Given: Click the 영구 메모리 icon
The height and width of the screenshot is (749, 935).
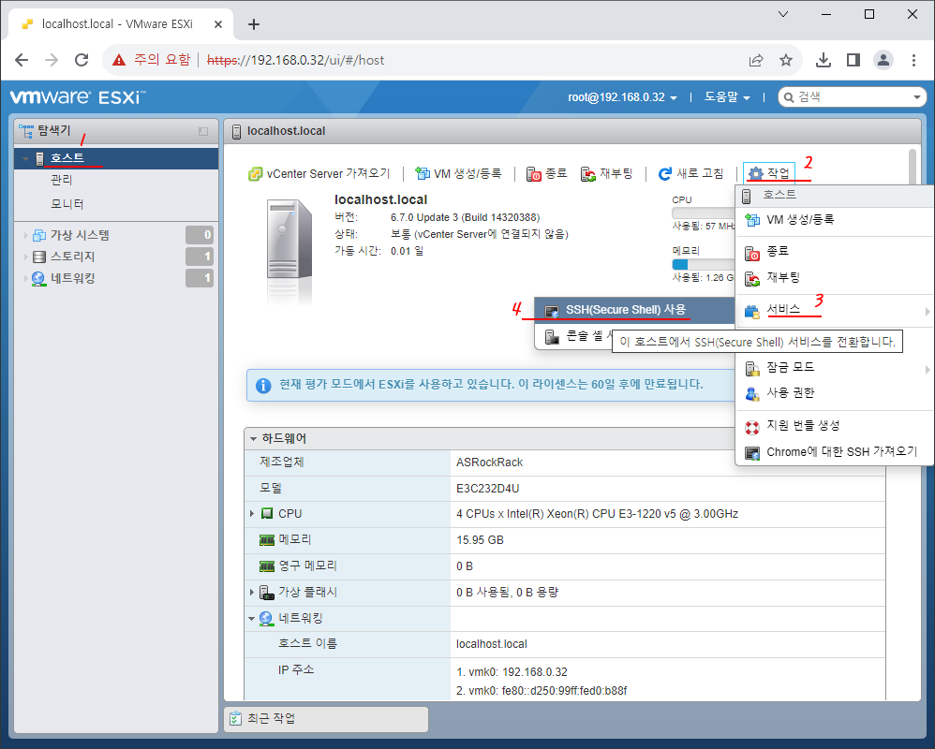Looking at the screenshot, I should tap(267, 566).
